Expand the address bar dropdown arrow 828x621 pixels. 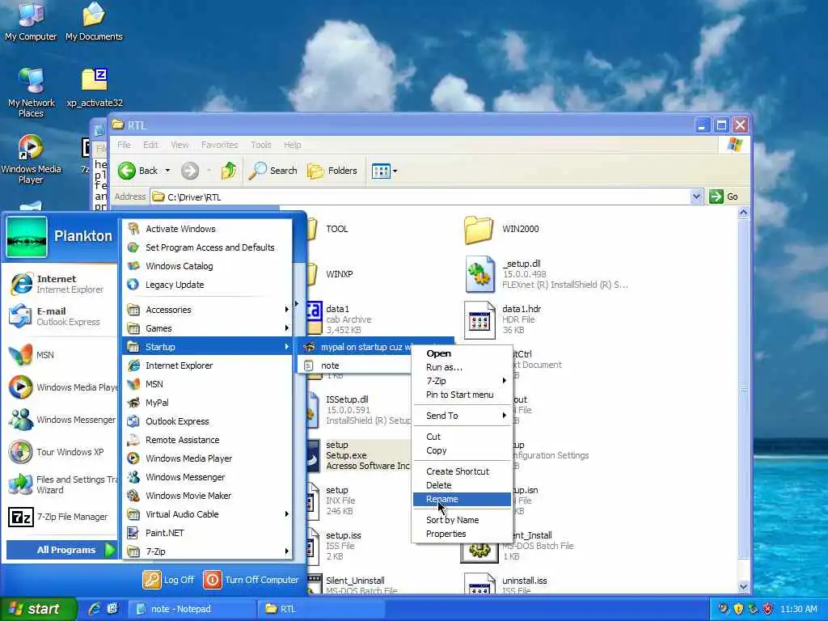[696, 196]
